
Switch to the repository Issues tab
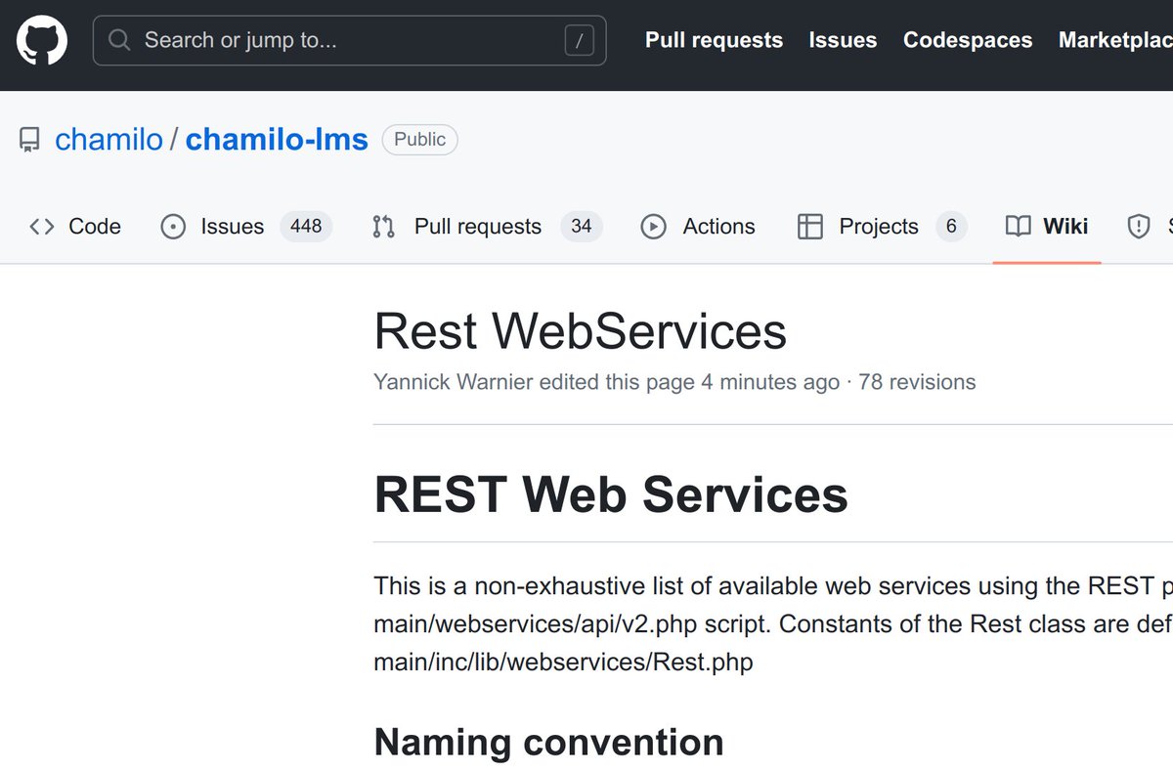point(245,227)
